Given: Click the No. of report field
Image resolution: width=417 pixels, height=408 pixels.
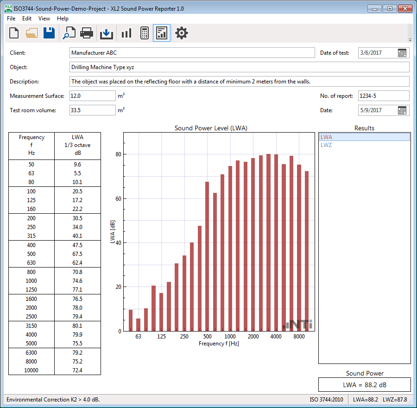Looking at the screenshot, I should click(x=383, y=96).
